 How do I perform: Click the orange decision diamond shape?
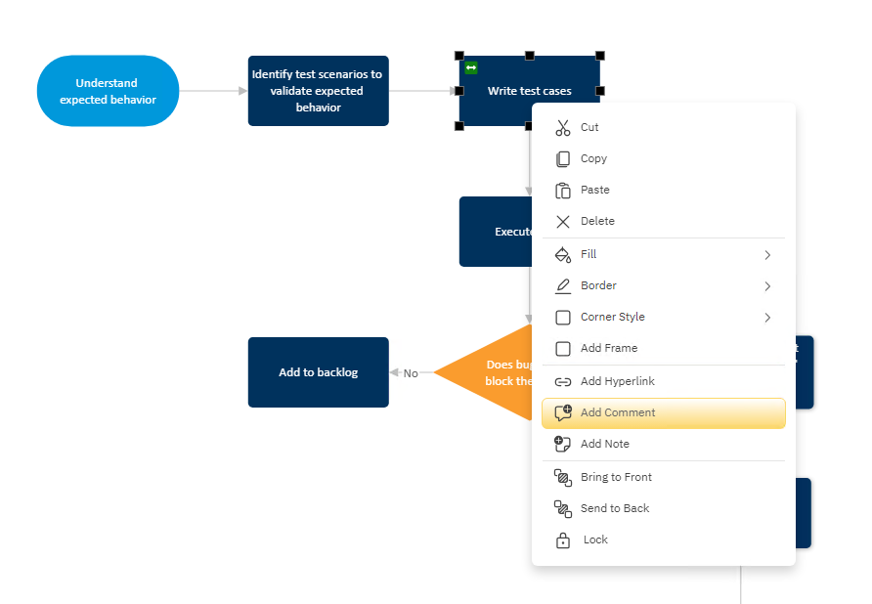489,372
